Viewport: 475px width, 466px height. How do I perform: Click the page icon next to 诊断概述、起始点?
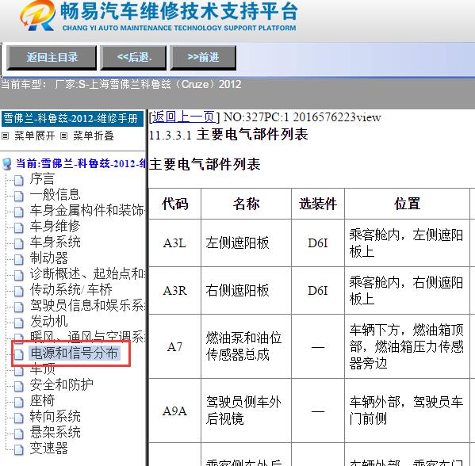(19, 275)
